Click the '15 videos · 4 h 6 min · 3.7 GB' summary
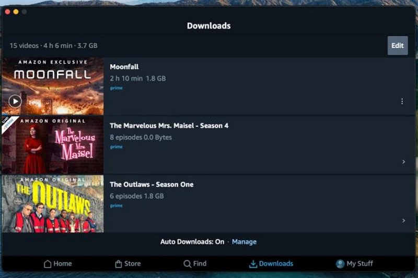The height and width of the screenshot is (278, 418). click(54, 46)
